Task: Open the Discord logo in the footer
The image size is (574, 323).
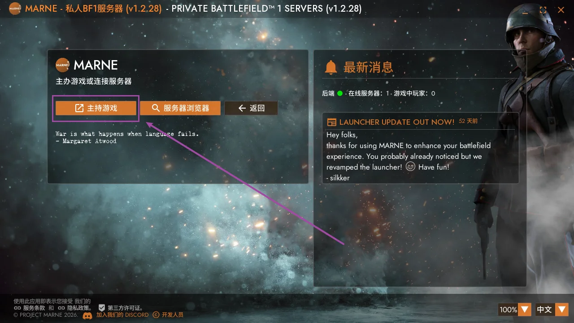Action: click(88, 315)
